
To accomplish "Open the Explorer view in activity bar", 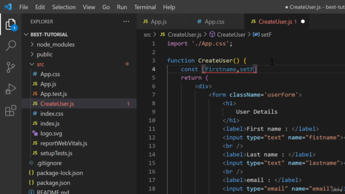I will 11,24.
